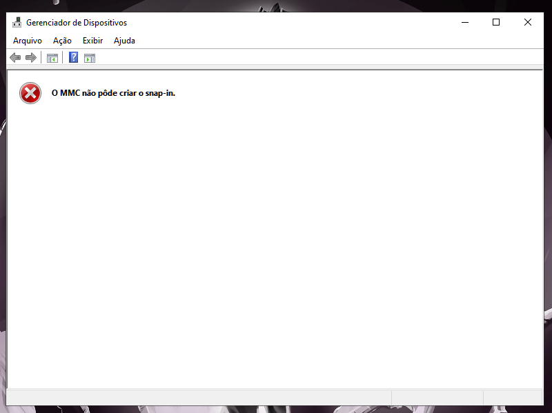Click the Back arrow toolbar icon
This screenshot has width=552, height=413.
(15, 58)
